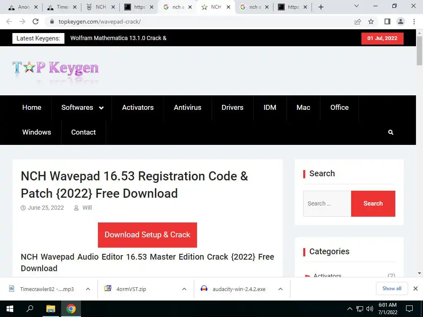Click the browser back arrow

(x=9, y=21)
